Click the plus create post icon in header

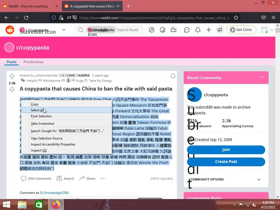(209, 30)
